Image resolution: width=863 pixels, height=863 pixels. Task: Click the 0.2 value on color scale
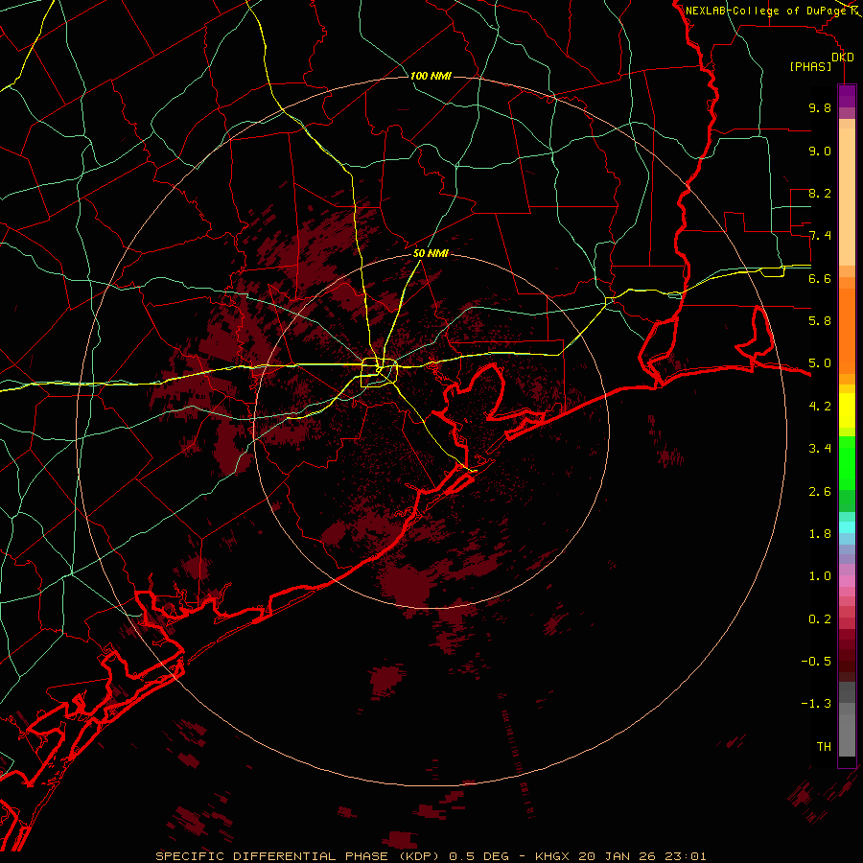[820, 618]
